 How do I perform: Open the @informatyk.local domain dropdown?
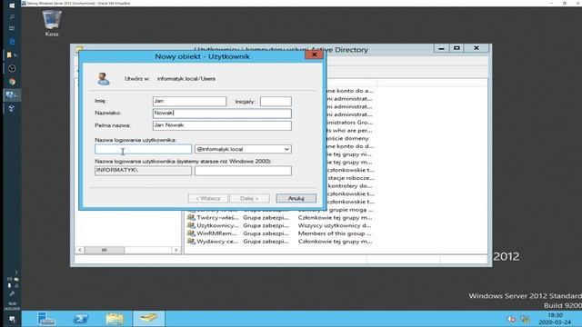[x=286, y=149]
